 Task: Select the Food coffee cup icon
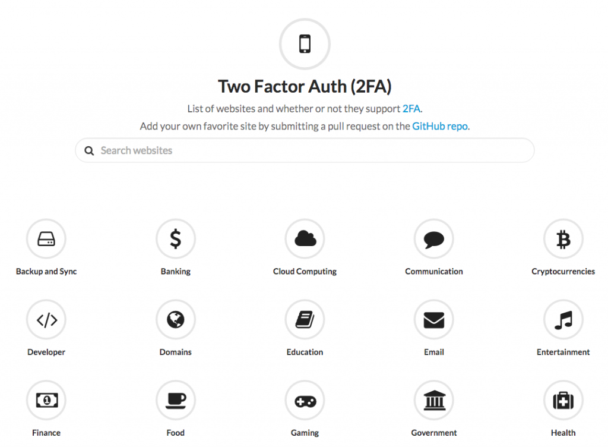[x=176, y=400]
